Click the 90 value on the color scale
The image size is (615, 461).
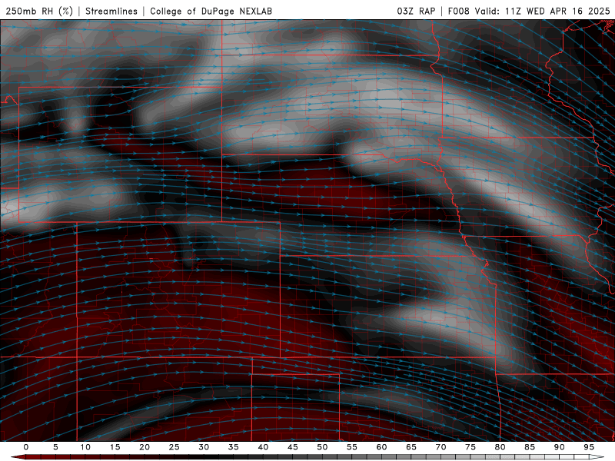point(560,447)
